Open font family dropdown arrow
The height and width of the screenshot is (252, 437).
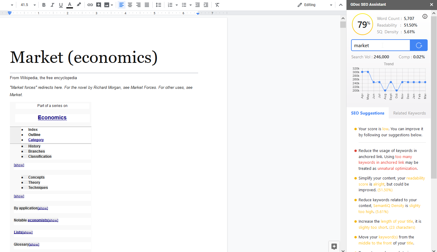tap(12, 5)
